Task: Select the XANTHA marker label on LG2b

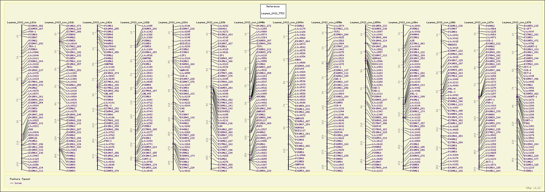Action: pyautogui.click(x=147, y=58)
